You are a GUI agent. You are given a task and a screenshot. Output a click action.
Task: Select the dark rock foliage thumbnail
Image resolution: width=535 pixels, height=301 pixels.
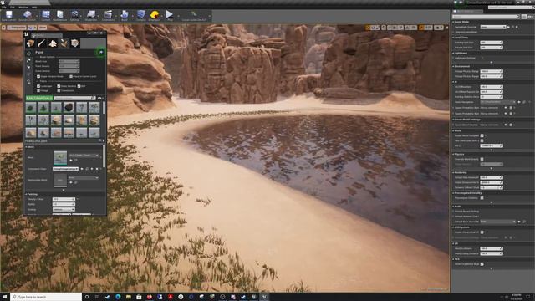[x=69, y=108]
